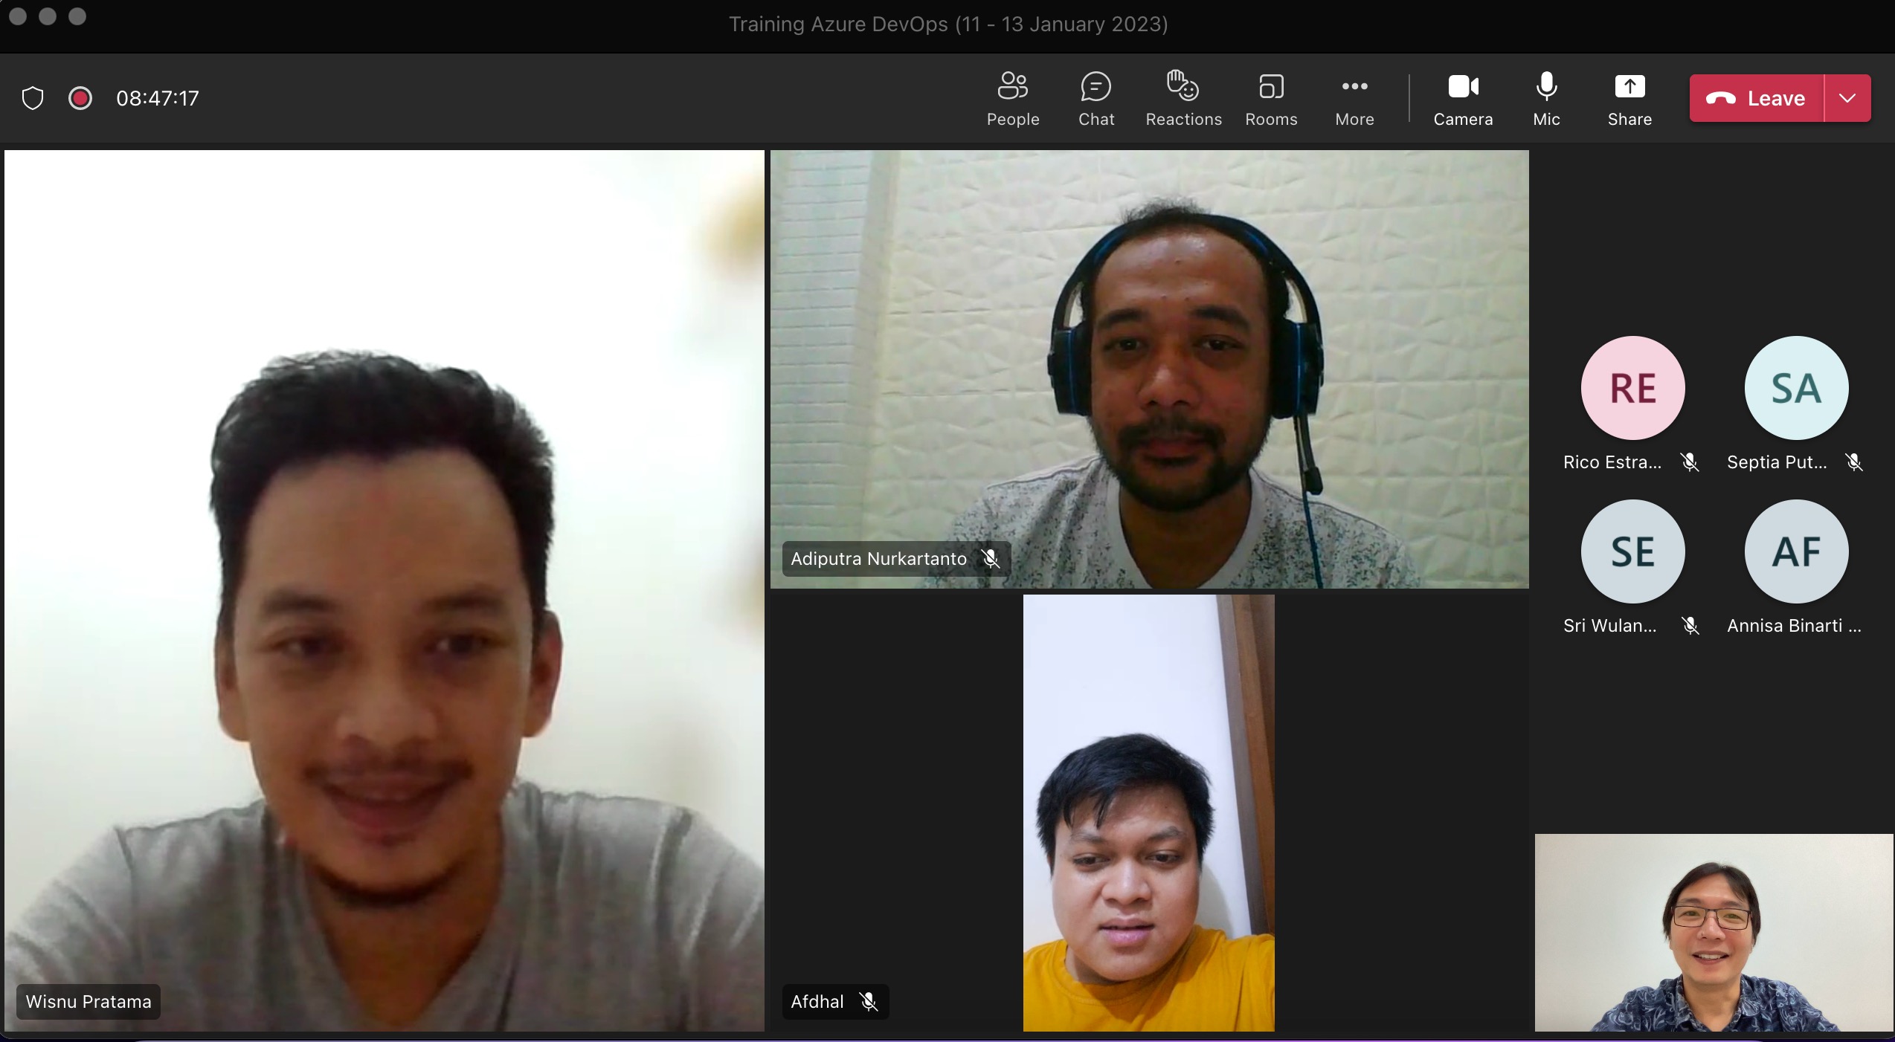The height and width of the screenshot is (1042, 1895).
Task: Click the Leave meeting button
Action: click(1757, 98)
